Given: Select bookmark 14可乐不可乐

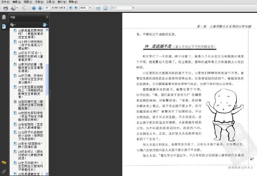Looking at the screenshot, I should click(x=30, y=56).
